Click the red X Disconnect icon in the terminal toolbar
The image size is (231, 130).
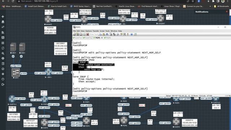87,34
